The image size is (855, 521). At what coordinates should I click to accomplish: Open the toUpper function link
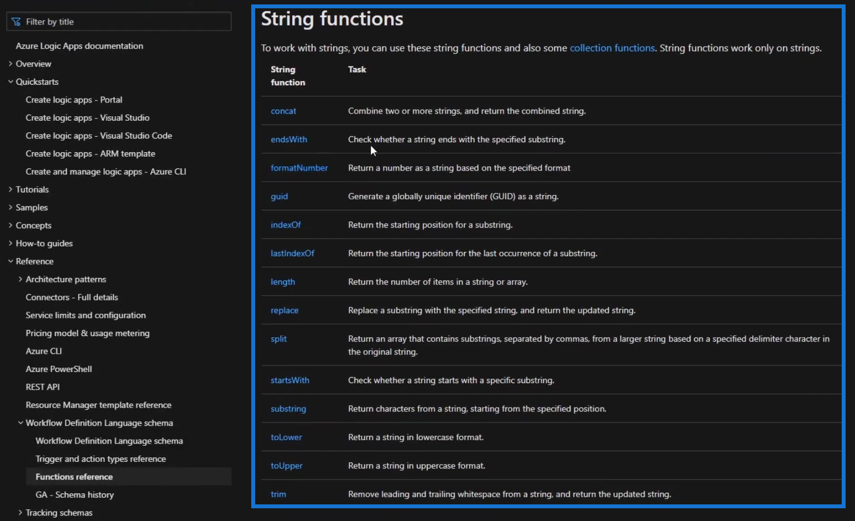[287, 466]
